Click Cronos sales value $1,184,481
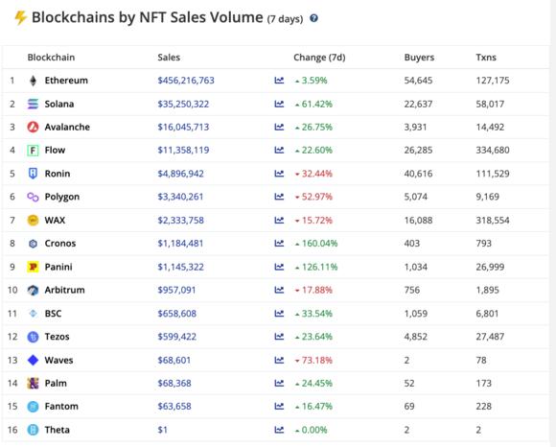 click(x=180, y=244)
